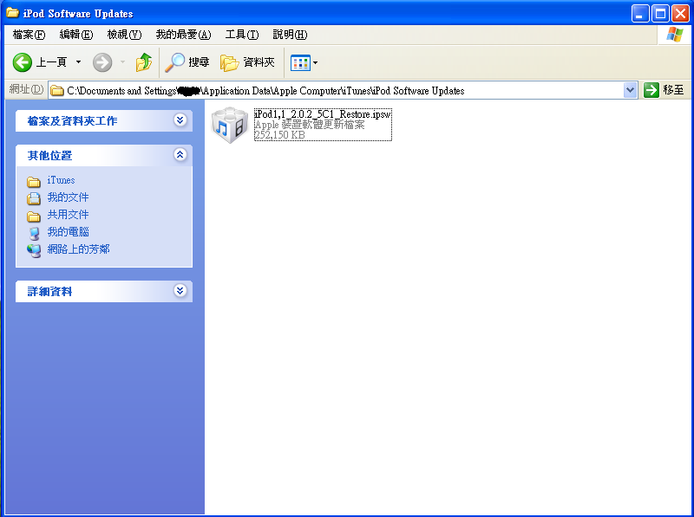The height and width of the screenshot is (517, 694).
Task: Open 我的電腦 link
Action: [68, 232]
